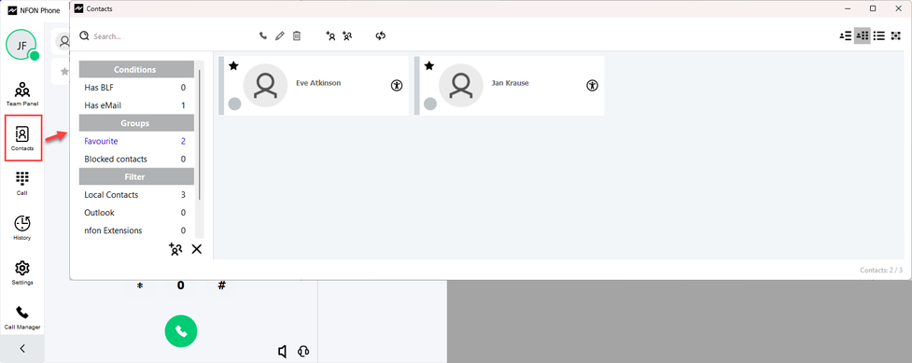Open call History in the sidebar

tap(22, 228)
